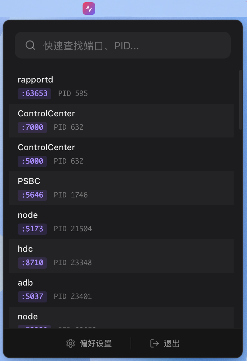The width and height of the screenshot is (247, 361).
Task: Click the :7000 port badge for ControlCenter
Action: point(32,127)
